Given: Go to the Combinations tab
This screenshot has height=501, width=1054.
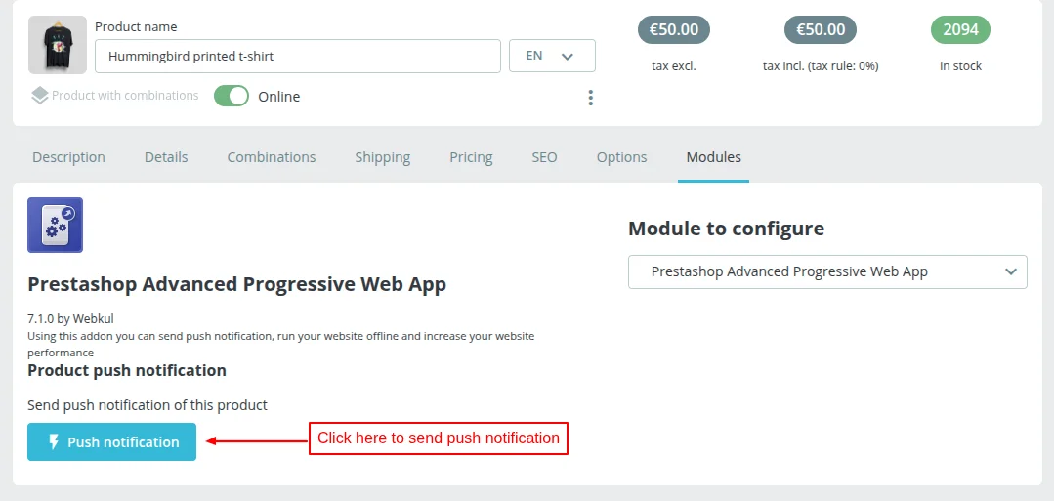Looking at the screenshot, I should (272, 157).
